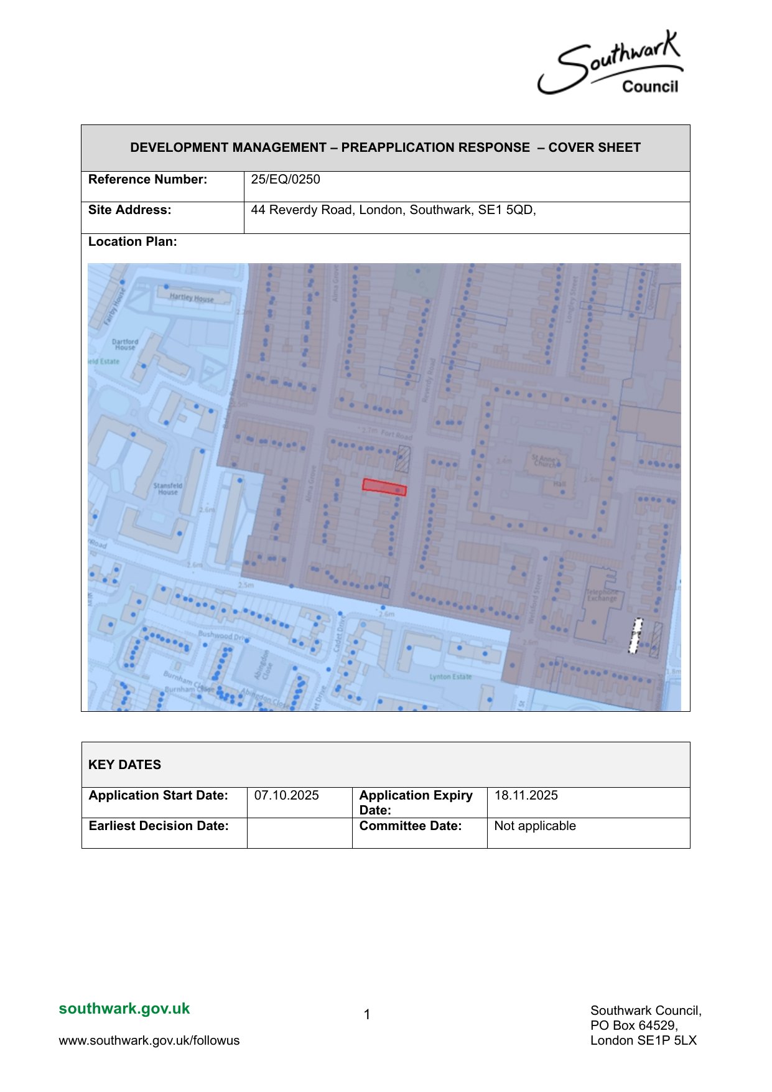The width and height of the screenshot is (772, 1092).
Task: Click the Dartford House map label
Action: [125, 344]
